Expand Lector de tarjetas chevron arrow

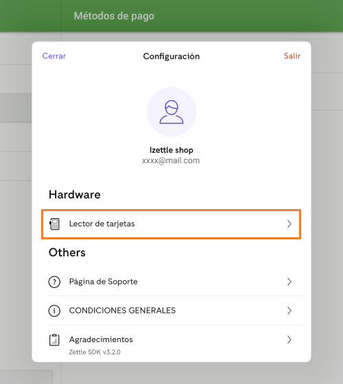click(289, 224)
